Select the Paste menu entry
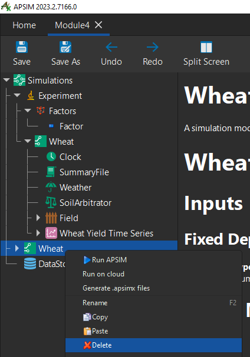 (153, 331)
